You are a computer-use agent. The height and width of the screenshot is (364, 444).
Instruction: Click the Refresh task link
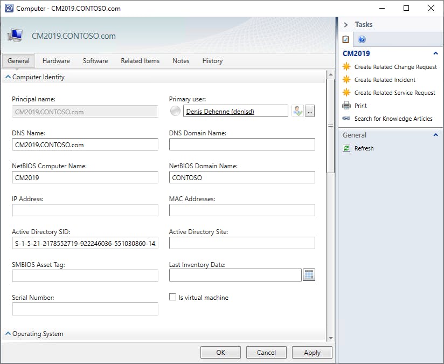364,148
